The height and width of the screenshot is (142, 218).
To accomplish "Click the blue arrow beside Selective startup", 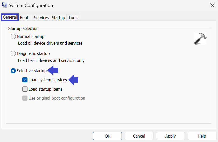I will pos(54,70).
